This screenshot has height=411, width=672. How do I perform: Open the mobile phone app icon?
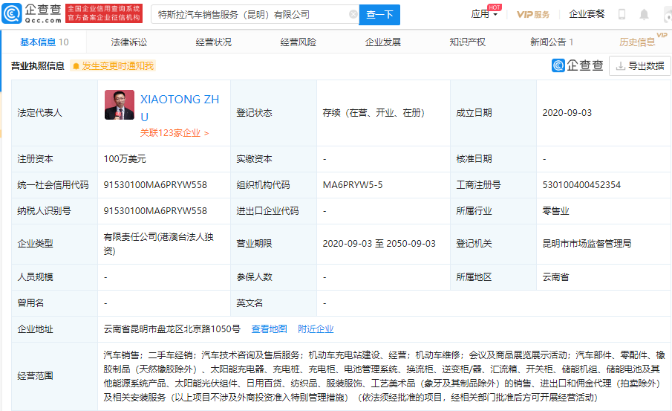tap(622, 14)
